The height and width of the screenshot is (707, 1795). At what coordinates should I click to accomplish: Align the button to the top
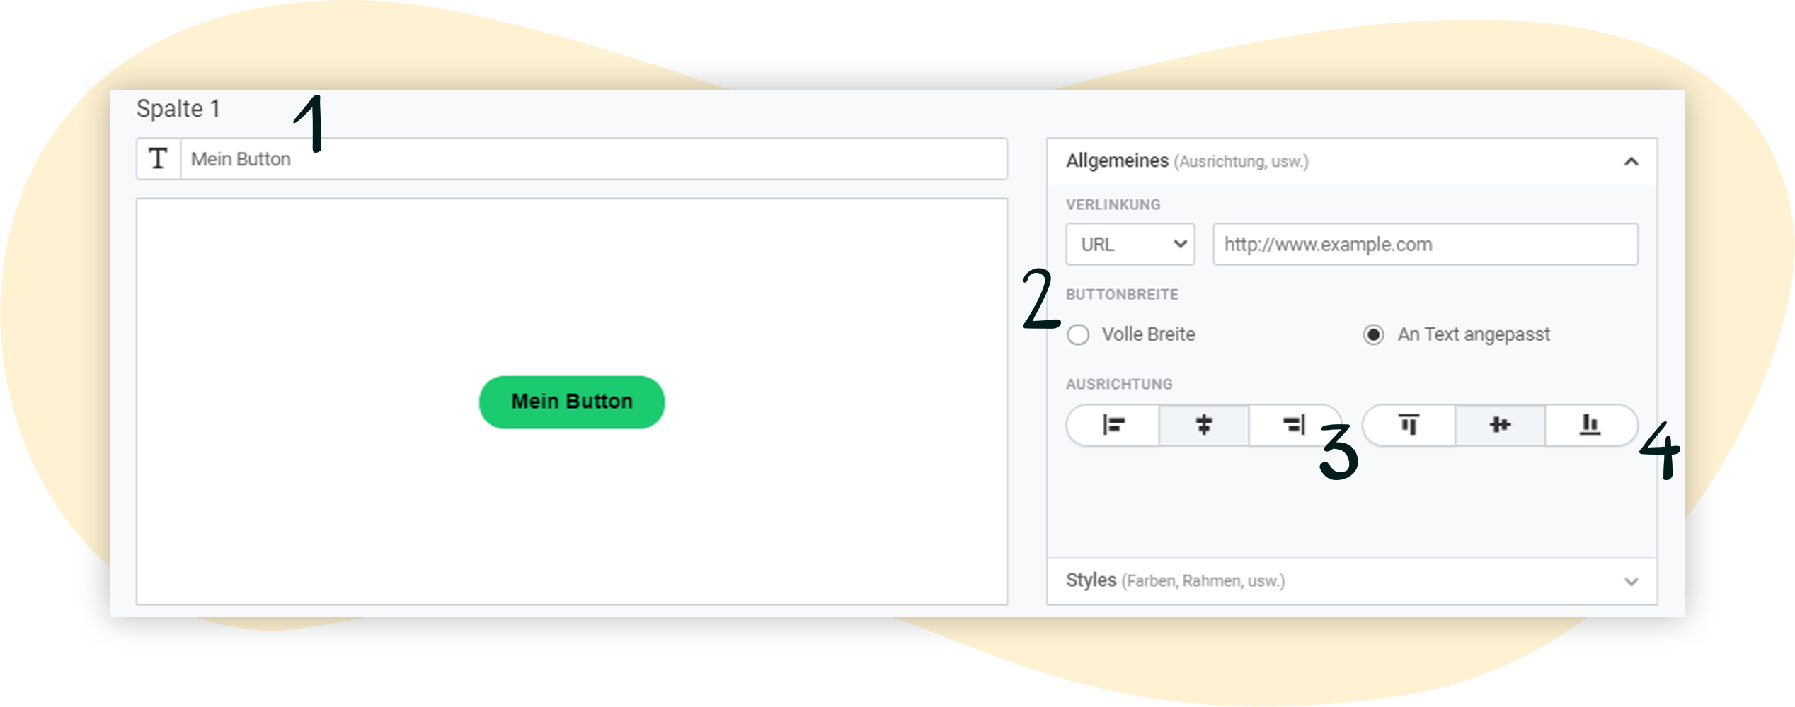pyautogui.click(x=1409, y=425)
